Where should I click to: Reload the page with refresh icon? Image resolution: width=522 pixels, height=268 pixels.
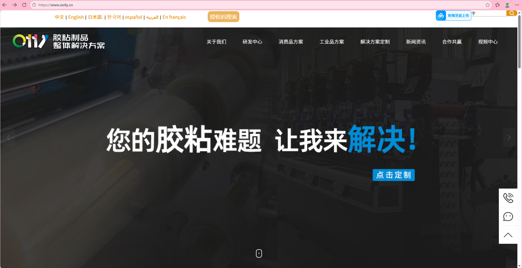click(x=24, y=5)
